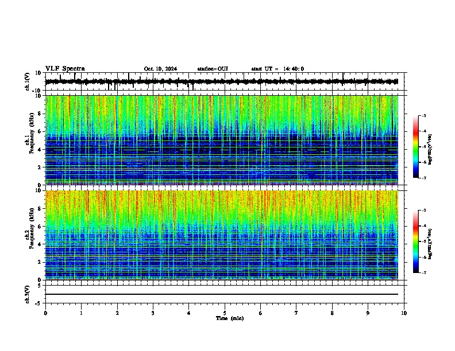
Task: Click the ch.1 colorbar "log(PSD)" unit label
Action: point(430,149)
